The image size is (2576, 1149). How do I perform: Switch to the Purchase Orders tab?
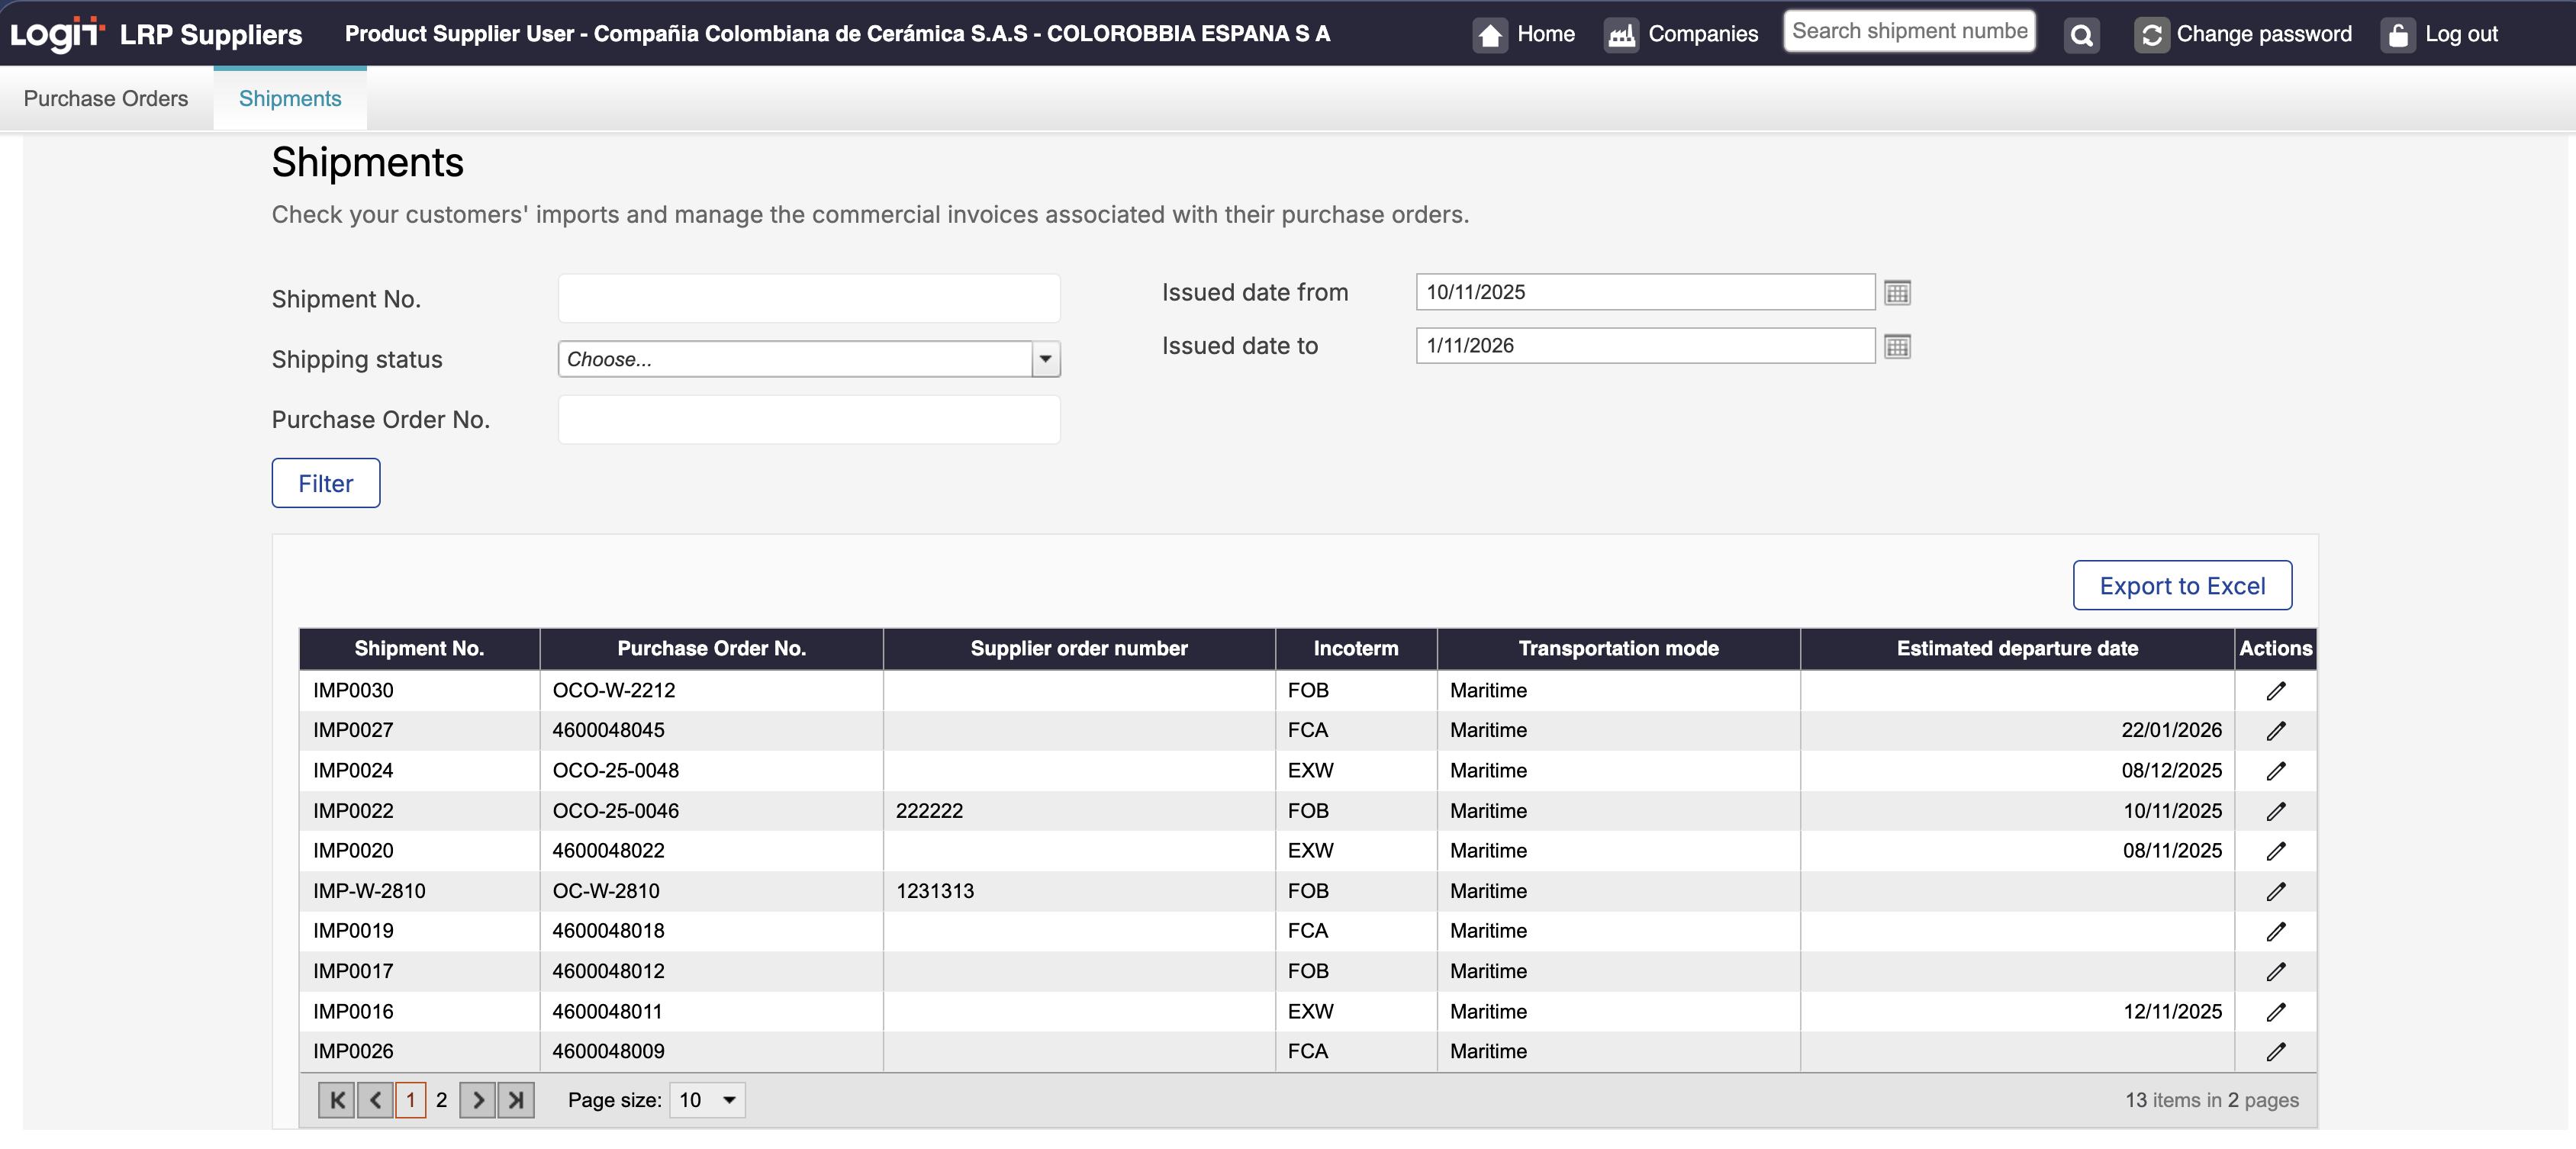[x=106, y=98]
